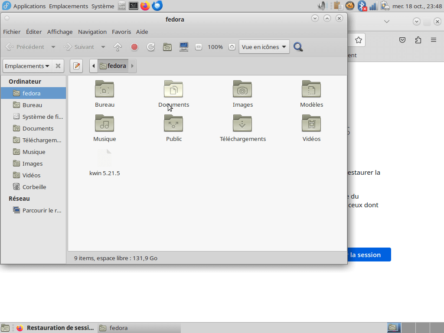Open the Firefox extensions puzzle icon
This screenshot has height=333, width=444.
coord(418,40)
